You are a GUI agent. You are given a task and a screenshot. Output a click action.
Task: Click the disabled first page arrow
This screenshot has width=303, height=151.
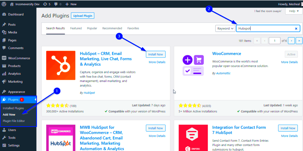(x=257, y=41)
